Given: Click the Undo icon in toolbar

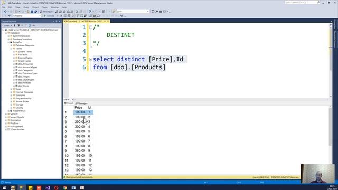Looking at the screenshot, I should (x=90, y=12).
